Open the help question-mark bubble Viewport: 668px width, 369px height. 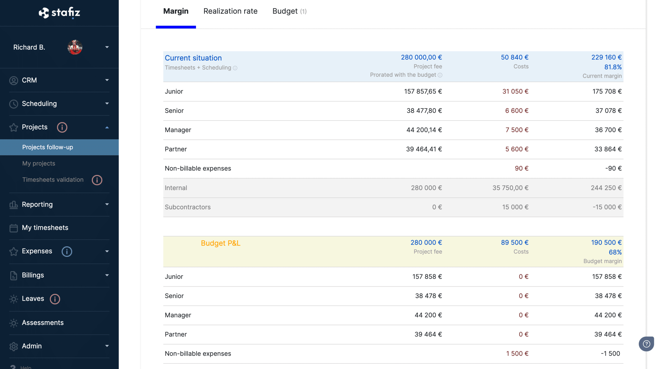click(646, 344)
